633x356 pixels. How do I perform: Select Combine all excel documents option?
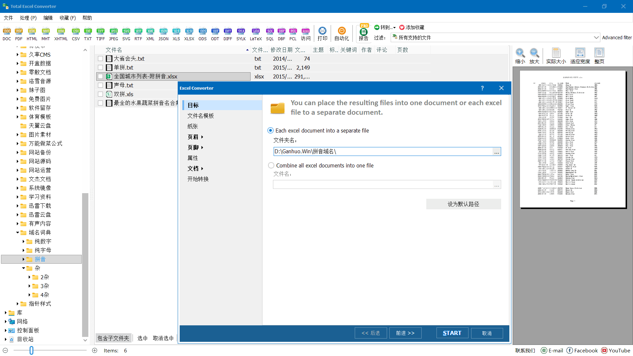[271, 165]
